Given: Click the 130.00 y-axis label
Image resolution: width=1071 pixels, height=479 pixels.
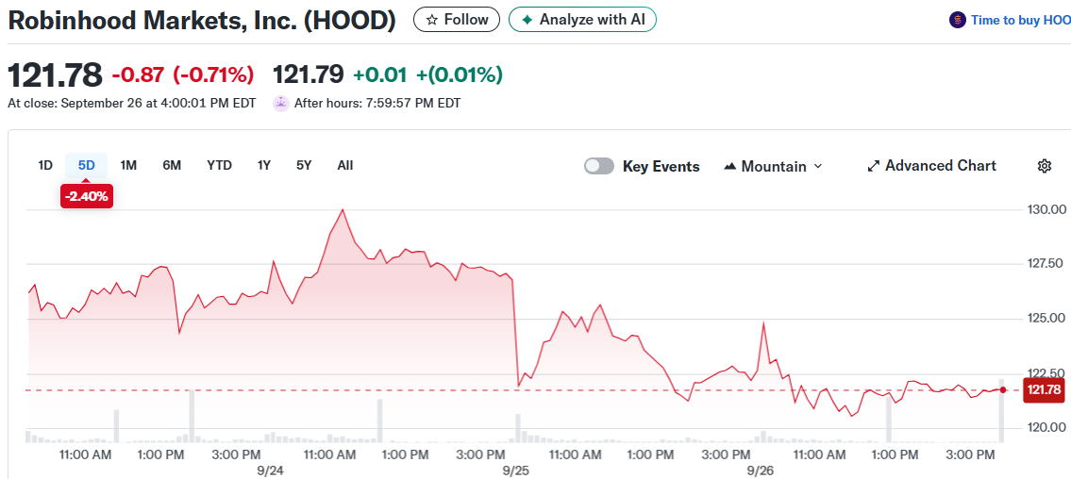Looking at the screenshot, I should (1047, 208).
